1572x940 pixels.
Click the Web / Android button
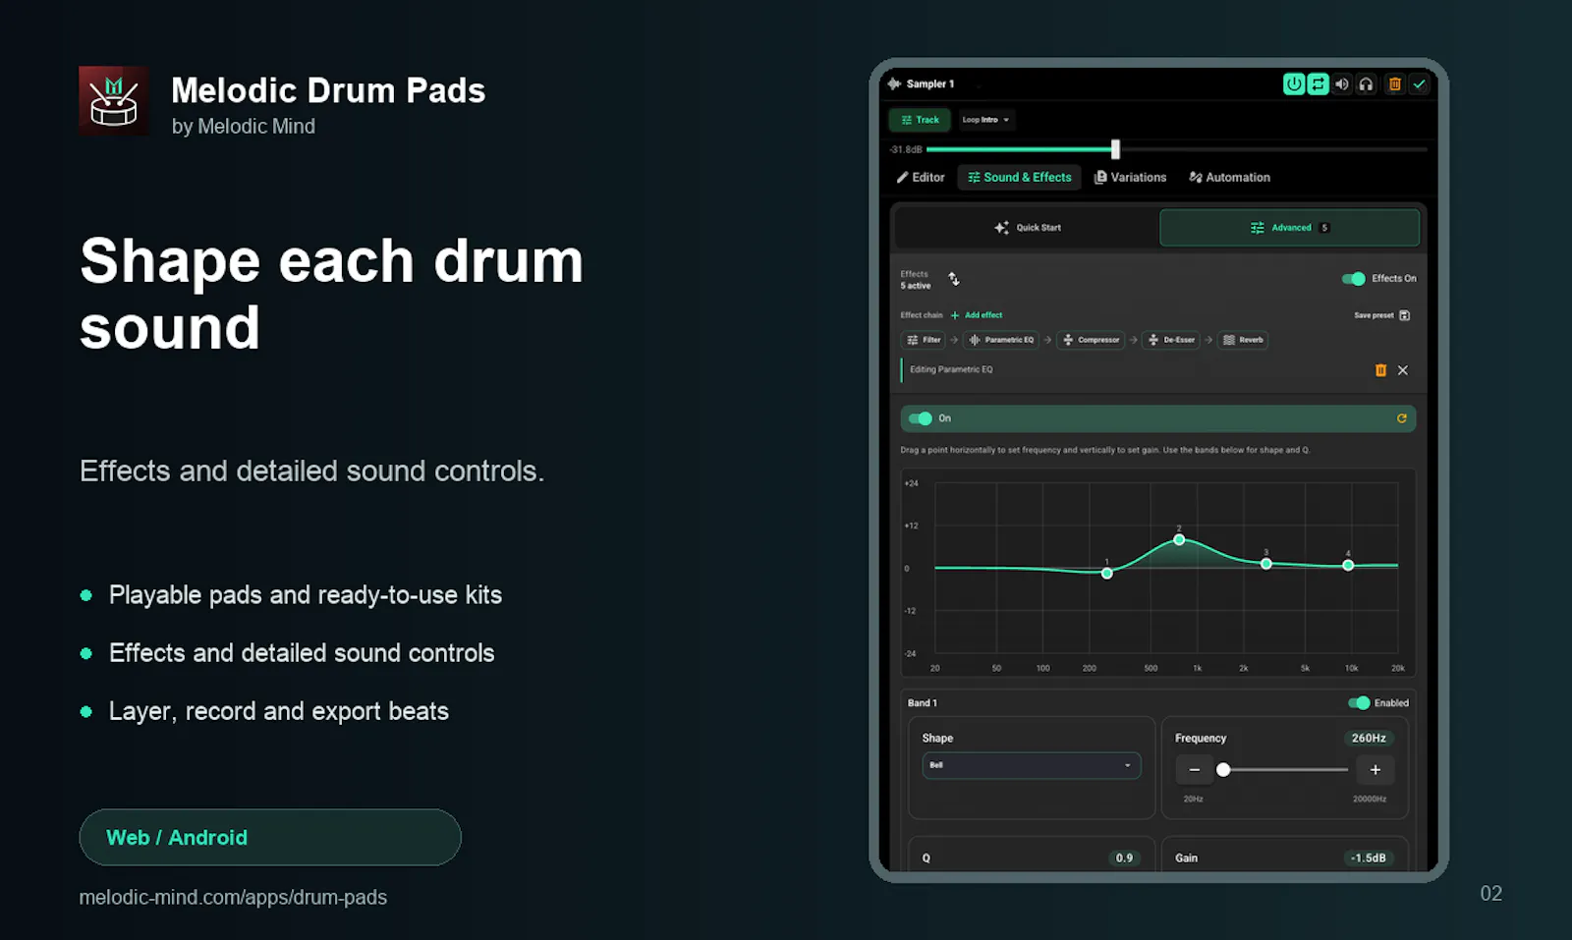pos(270,838)
